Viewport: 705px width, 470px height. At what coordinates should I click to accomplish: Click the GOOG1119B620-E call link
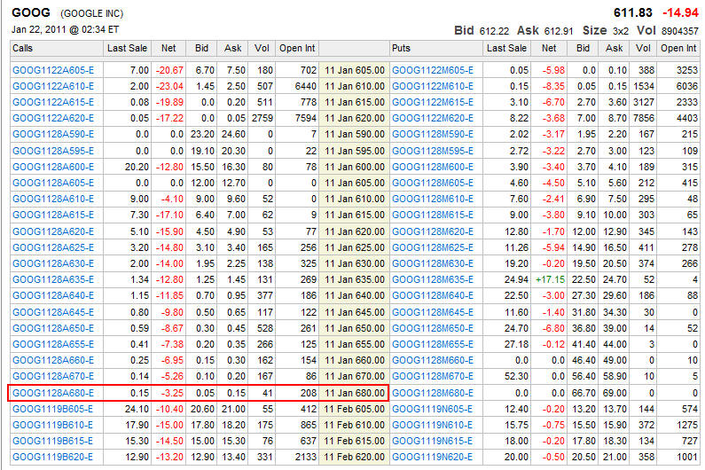tap(51, 457)
